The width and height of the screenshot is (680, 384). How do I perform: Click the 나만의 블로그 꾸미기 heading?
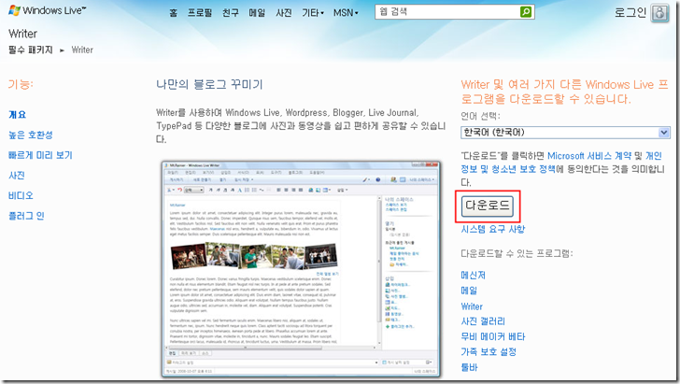point(209,84)
